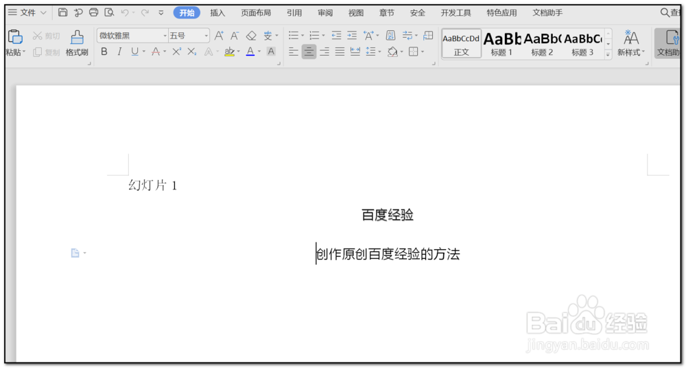Click the Cut (剪切) button

47,36
